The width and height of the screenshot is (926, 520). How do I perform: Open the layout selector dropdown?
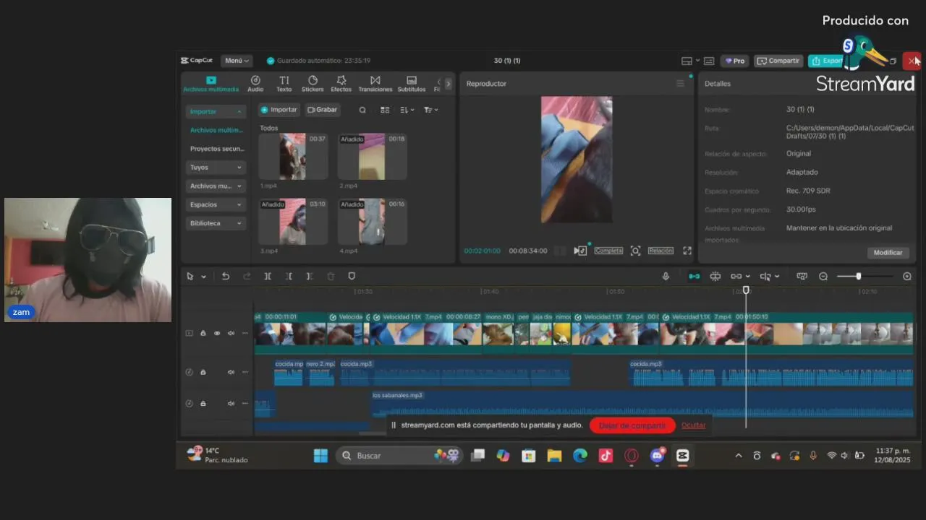pos(690,61)
